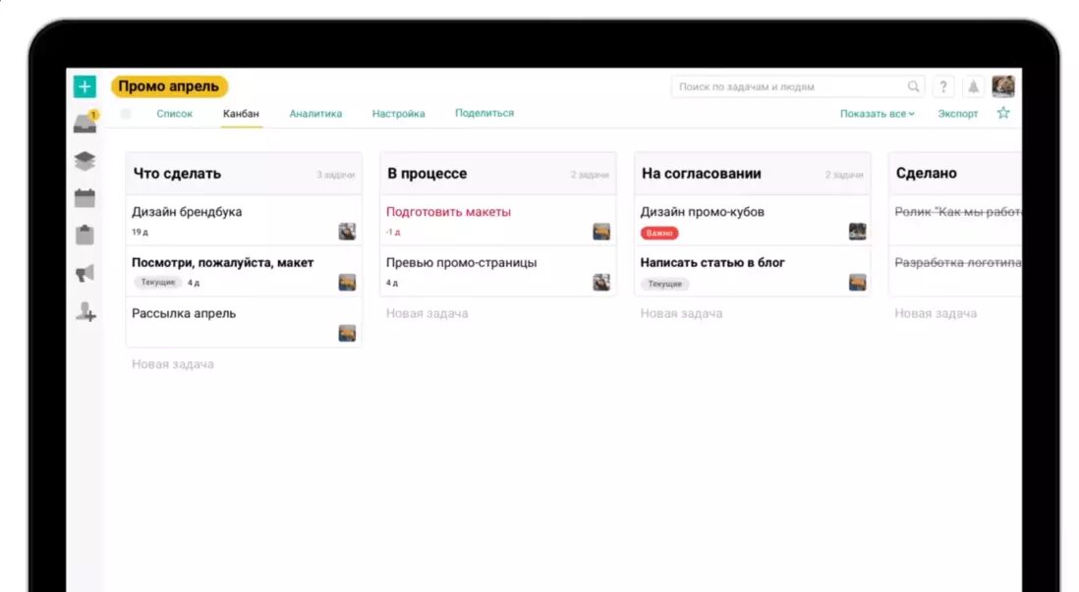This screenshot has width=1079, height=592.
Task: Open the Подготовить макеты task card
Action: [x=448, y=212]
